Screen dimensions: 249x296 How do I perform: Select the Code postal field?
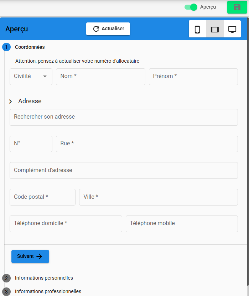point(42,197)
